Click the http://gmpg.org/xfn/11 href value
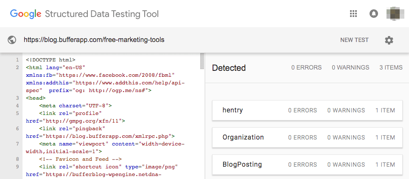 [82, 121]
